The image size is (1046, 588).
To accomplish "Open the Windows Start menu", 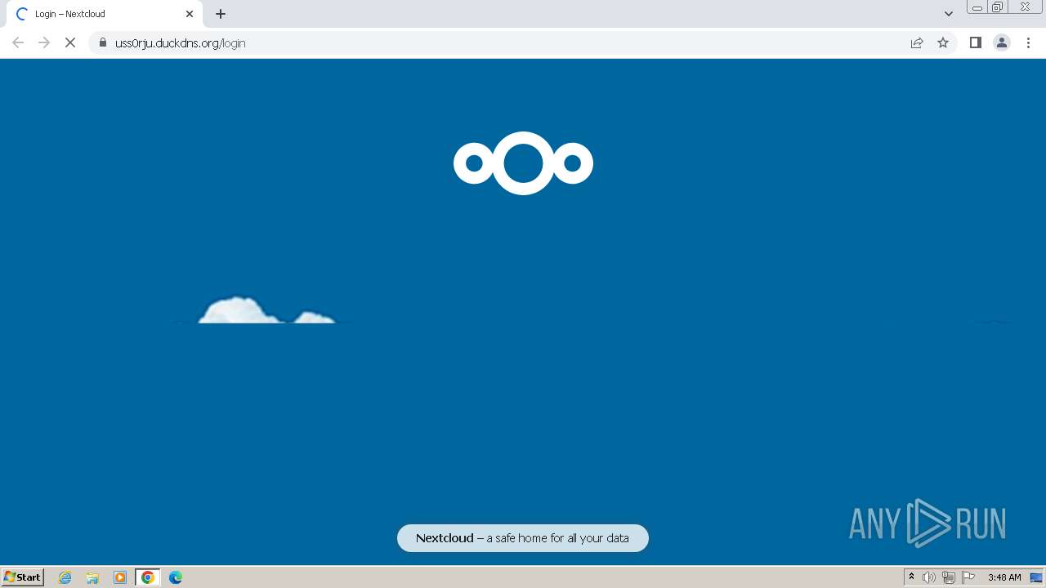I will click(x=23, y=577).
